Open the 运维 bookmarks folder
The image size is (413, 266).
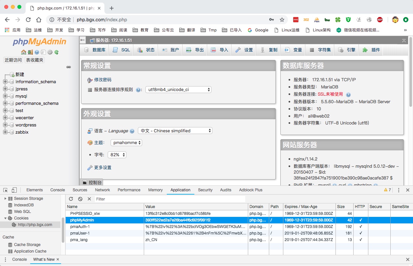[x=33, y=30]
